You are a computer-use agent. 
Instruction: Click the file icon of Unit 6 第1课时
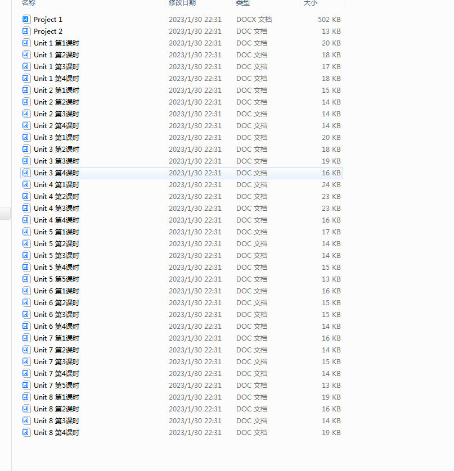coord(26,291)
